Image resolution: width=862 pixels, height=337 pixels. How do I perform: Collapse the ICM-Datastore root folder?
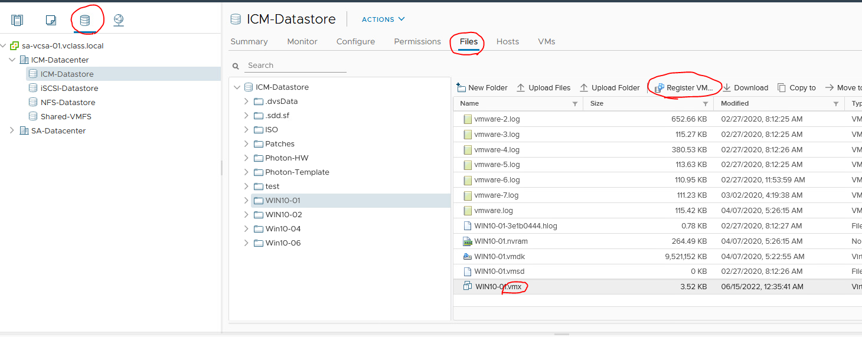tap(237, 87)
